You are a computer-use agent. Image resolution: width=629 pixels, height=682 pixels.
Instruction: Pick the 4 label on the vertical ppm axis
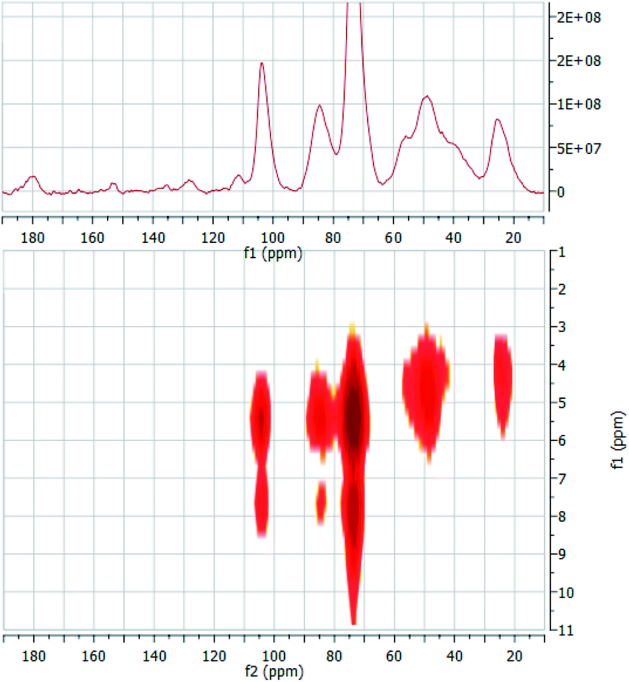pyautogui.click(x=562, y=365)
